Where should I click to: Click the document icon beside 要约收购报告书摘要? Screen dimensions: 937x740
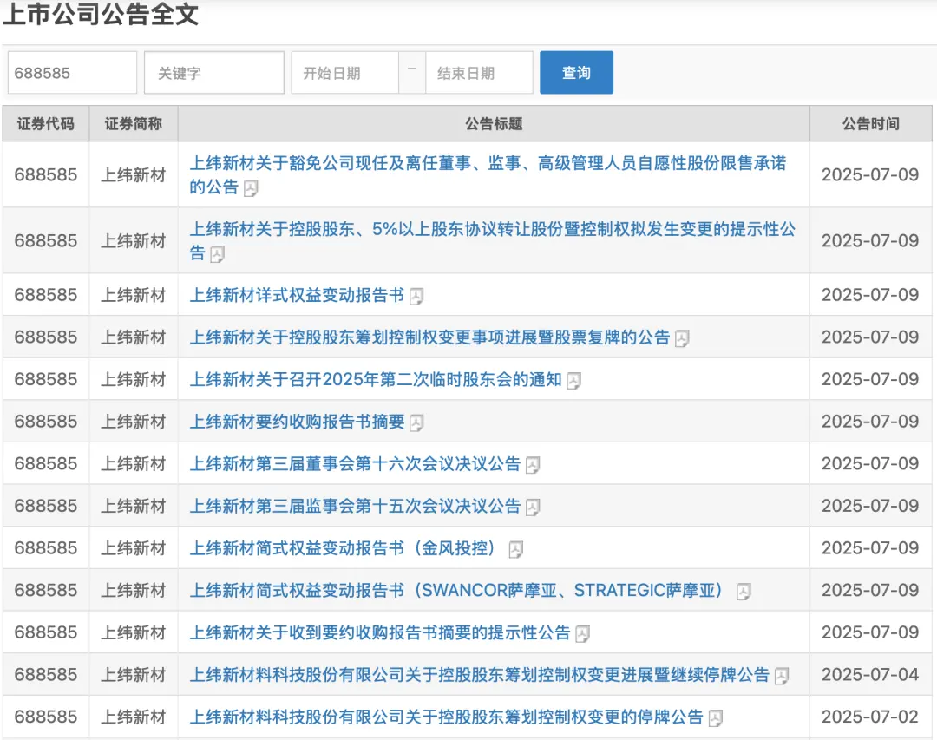416,423
